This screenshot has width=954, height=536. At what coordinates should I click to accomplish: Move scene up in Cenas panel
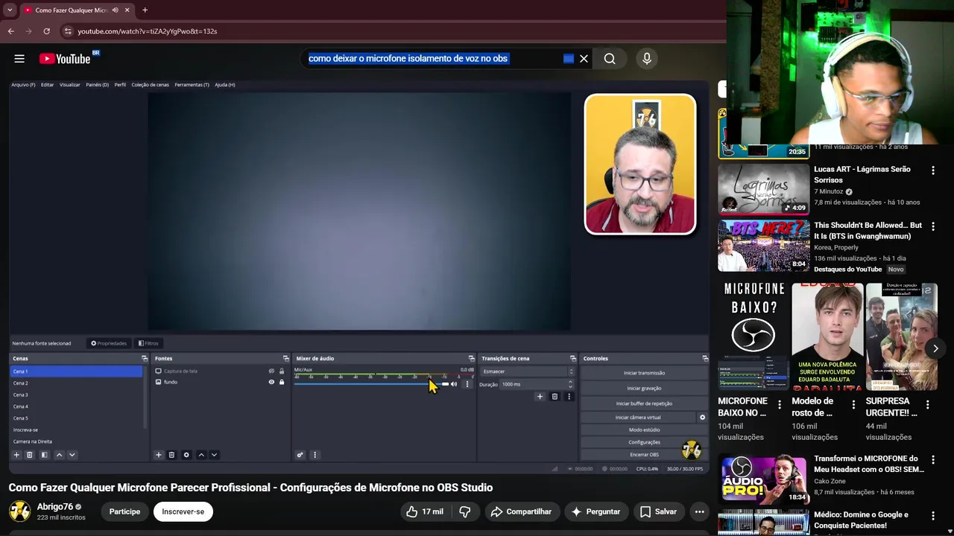pos(59,455)
